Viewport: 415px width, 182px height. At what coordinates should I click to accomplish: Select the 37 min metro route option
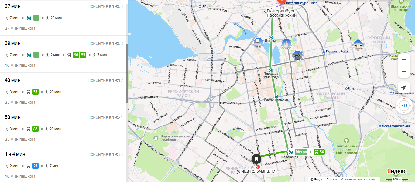(x=63, y=17)
